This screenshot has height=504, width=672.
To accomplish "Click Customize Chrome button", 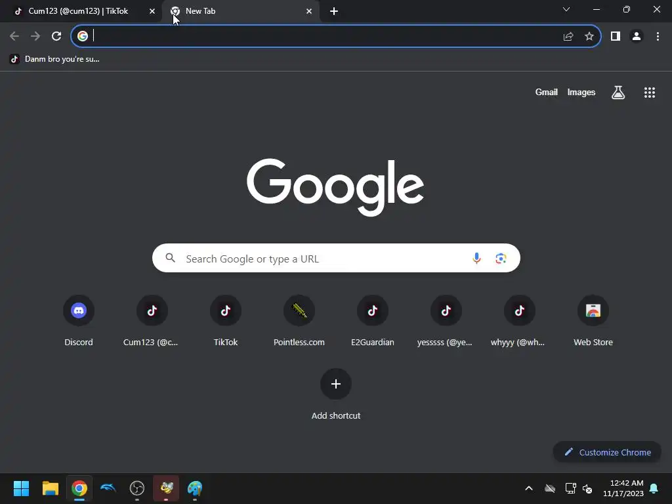I will click(x=607, y=452).
